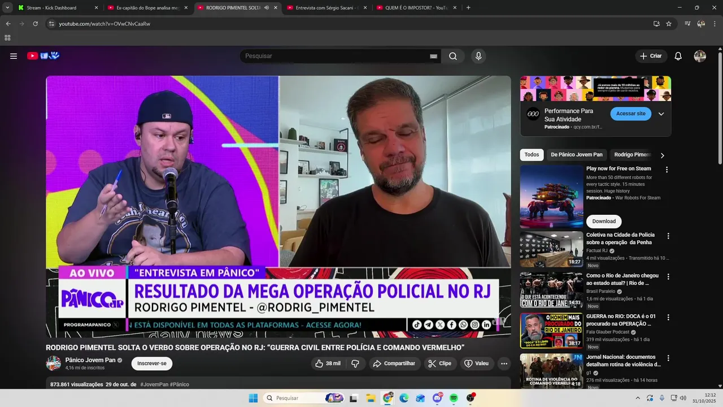The image size is (723, 407).
Task: Switch to QUEM É O IMPOSTOR tab
Action: (417, 8)
